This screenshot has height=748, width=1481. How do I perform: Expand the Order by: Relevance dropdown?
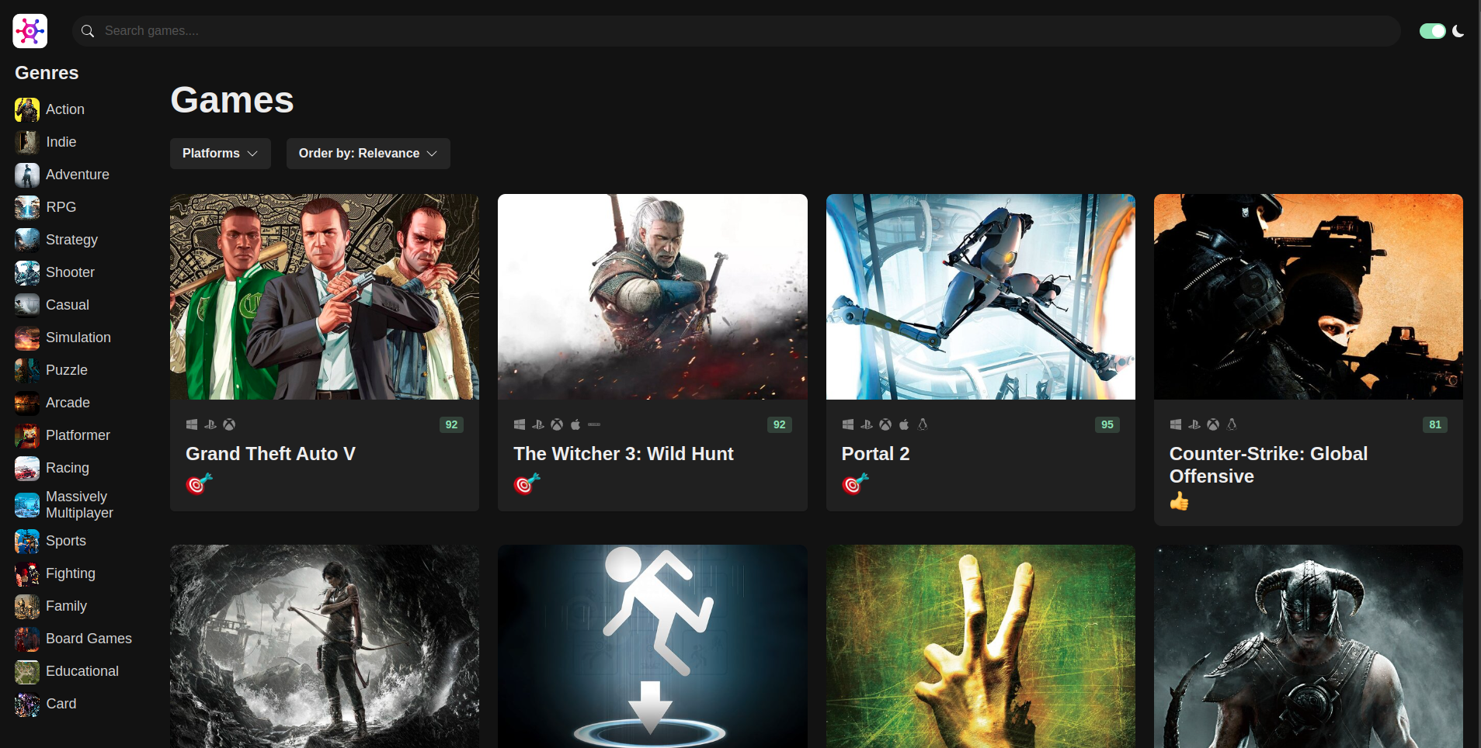[368, 154]
